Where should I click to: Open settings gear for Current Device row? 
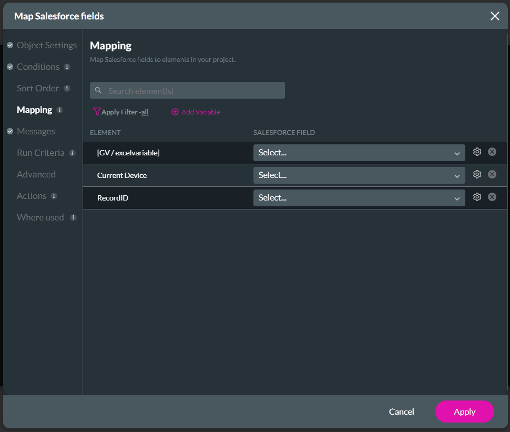[x=477, y=174]
